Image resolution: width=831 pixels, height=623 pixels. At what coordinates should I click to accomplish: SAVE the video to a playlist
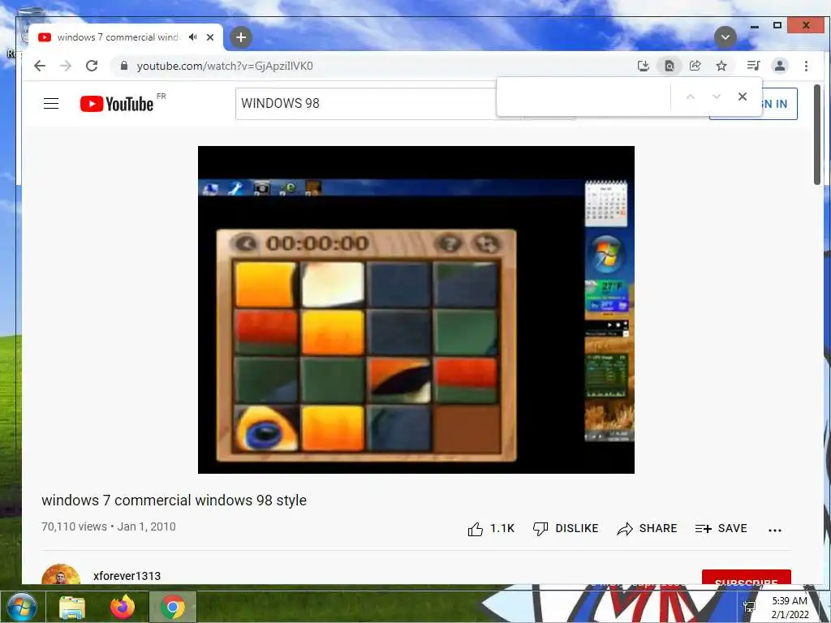721,528
